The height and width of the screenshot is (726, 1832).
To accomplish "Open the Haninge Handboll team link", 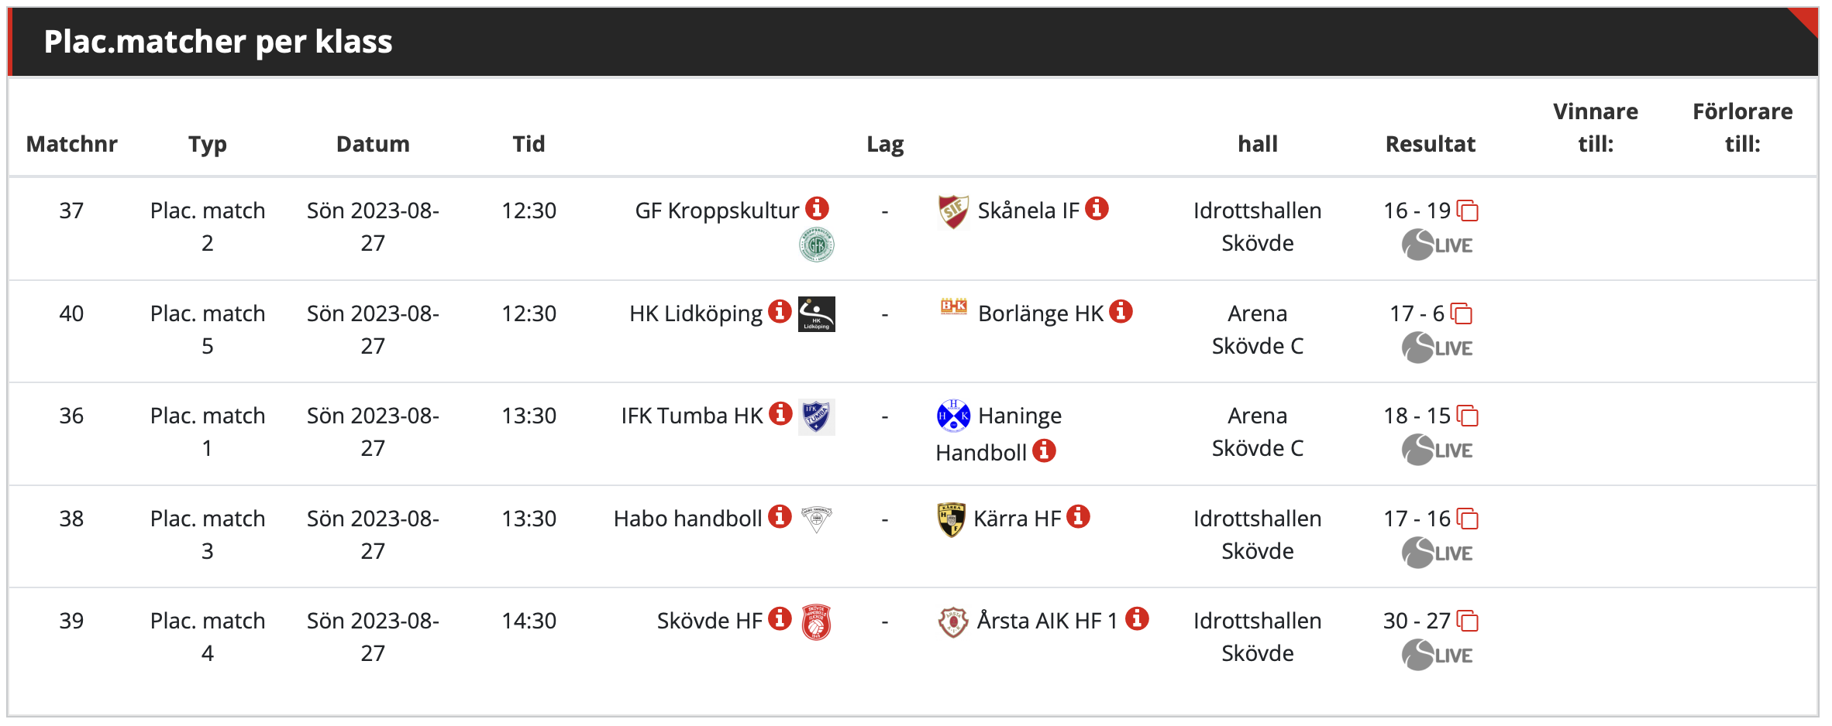I will pyautogui.click(x=999, y=434).
